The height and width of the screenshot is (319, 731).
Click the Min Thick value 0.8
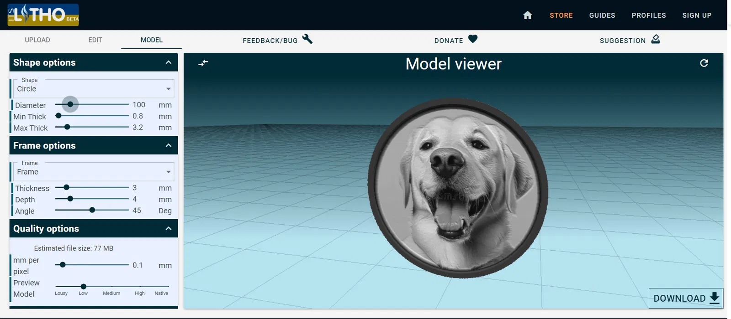tap(138, 116)
